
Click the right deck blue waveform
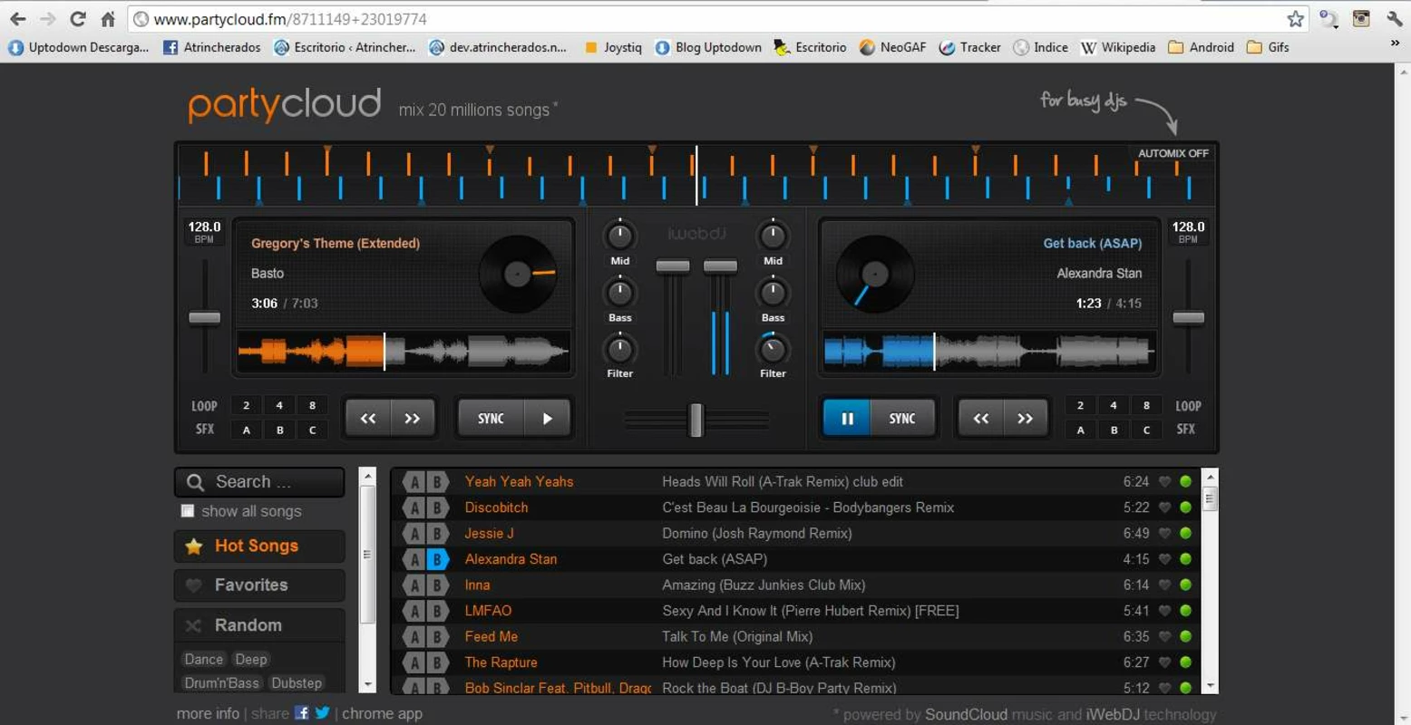[988, 352]
